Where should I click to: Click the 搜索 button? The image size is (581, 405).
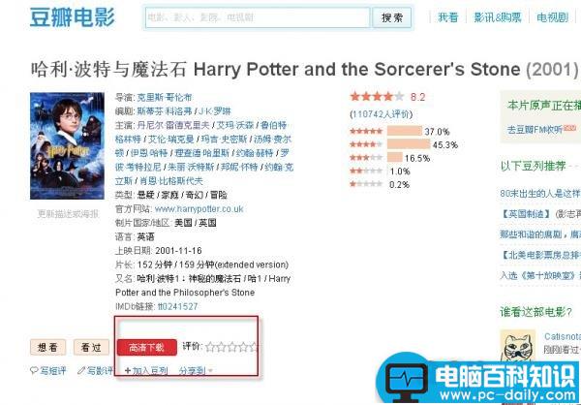pos(391,17)
